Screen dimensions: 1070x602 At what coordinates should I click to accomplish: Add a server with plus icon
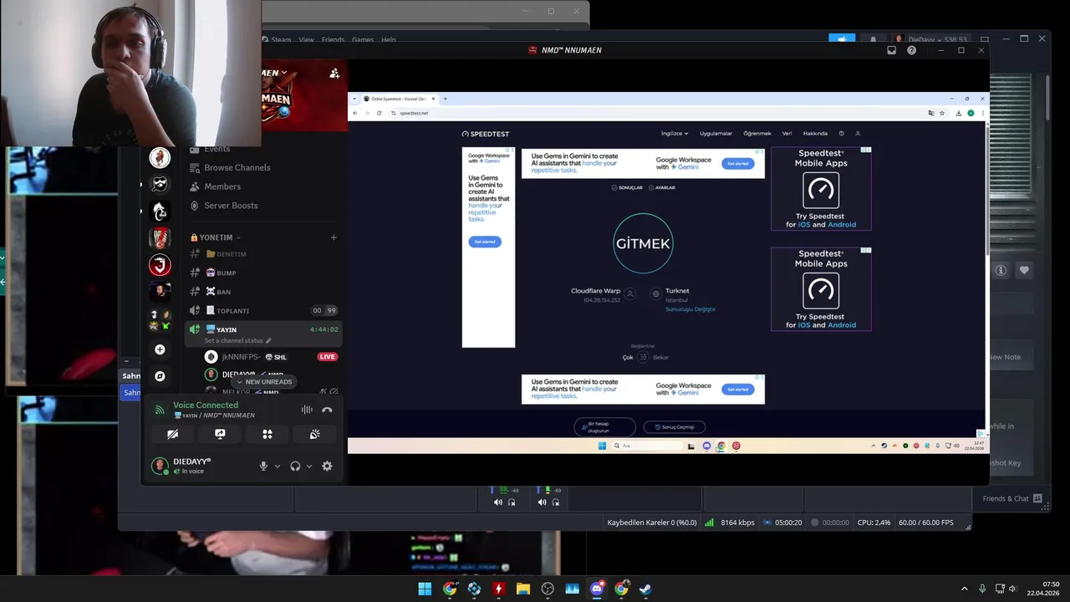(x=160, y=349)
